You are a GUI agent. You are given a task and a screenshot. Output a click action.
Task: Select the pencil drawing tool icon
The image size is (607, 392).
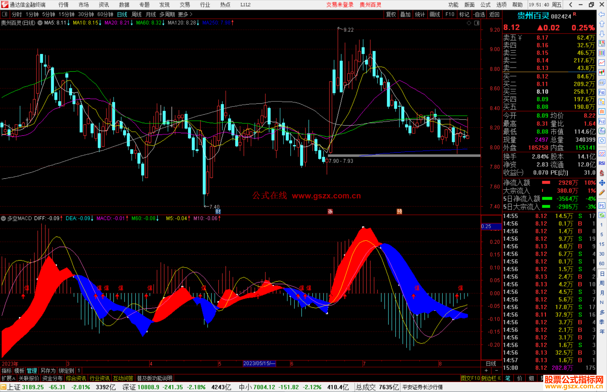point(602,192)
